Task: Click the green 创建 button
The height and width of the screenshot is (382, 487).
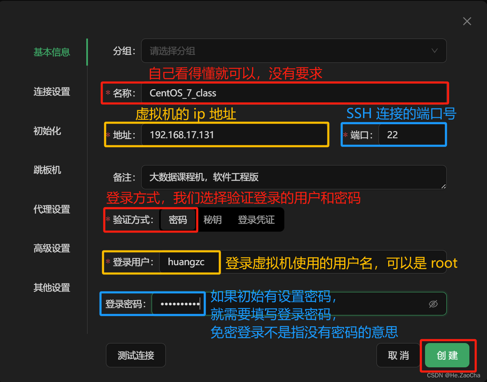Action: pos(447,355)
